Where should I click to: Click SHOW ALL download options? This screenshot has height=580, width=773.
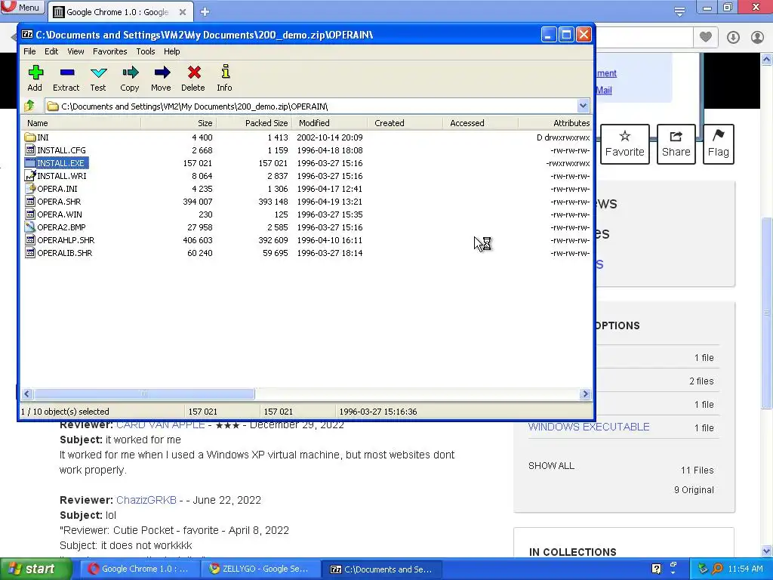click(x=551, y=465)
